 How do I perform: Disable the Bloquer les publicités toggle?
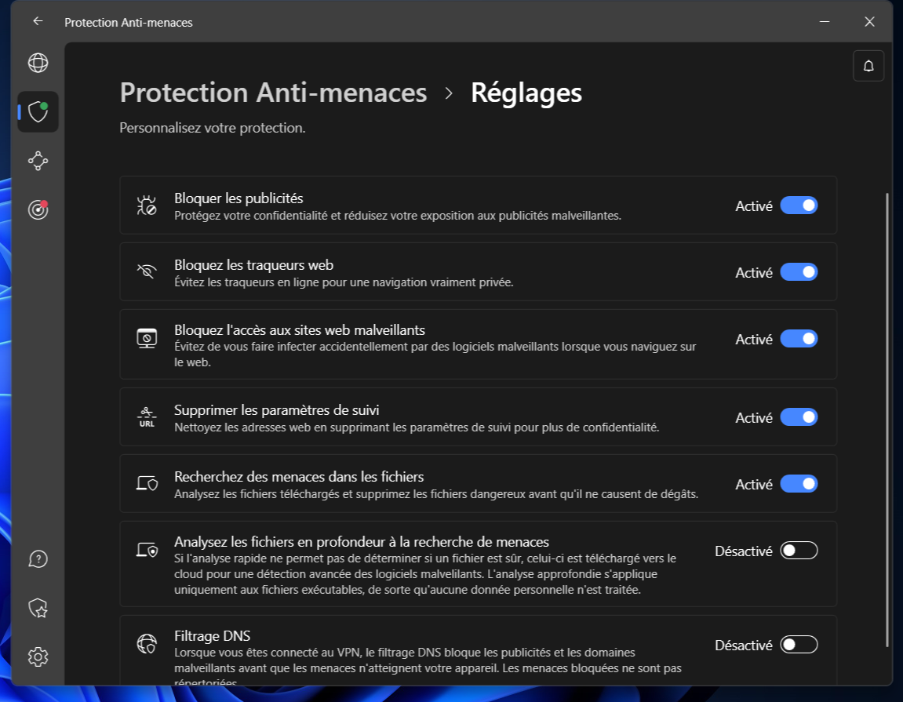[x=799, y=206]
